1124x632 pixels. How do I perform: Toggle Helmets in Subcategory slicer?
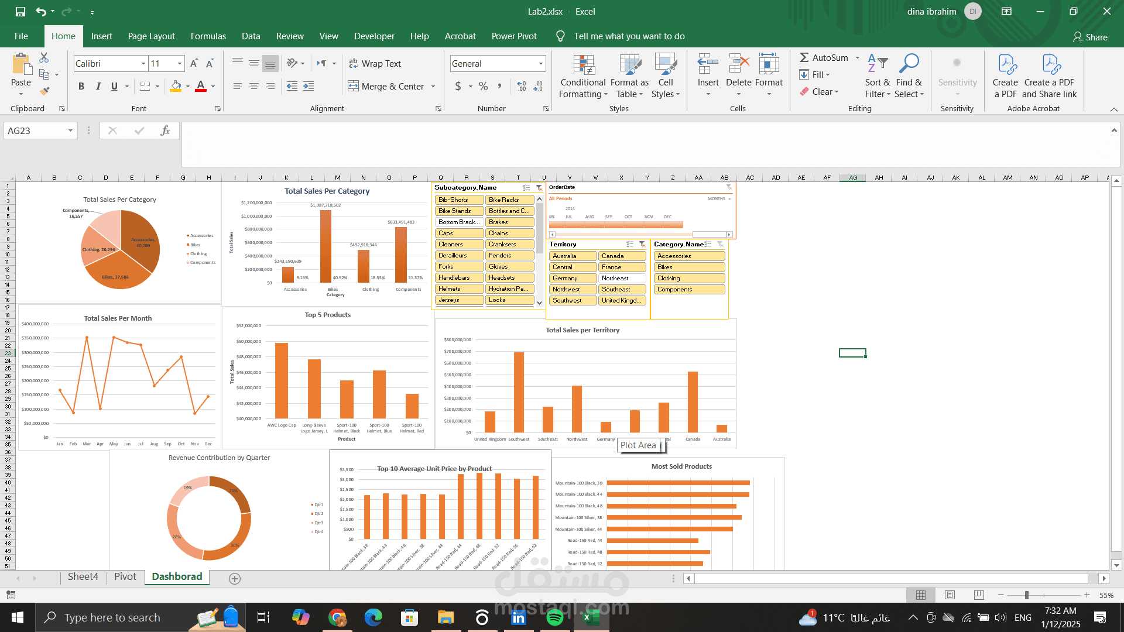point(460,288)
